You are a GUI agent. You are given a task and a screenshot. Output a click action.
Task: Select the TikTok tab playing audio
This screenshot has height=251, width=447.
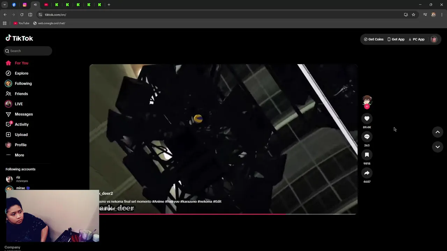[35, 5]
